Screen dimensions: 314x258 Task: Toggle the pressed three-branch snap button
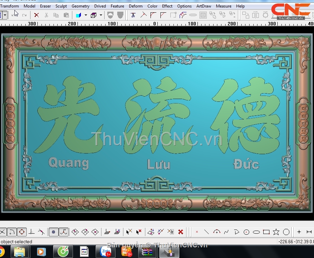coord(63,232)
